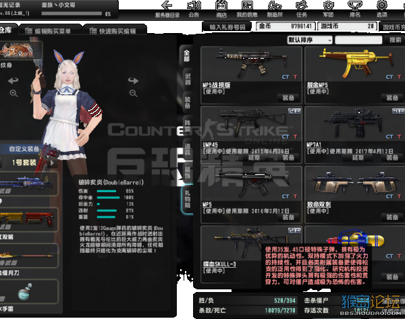Equip 致命双刺 with 装备 button
405x319 pixels.
click(392, 217)
